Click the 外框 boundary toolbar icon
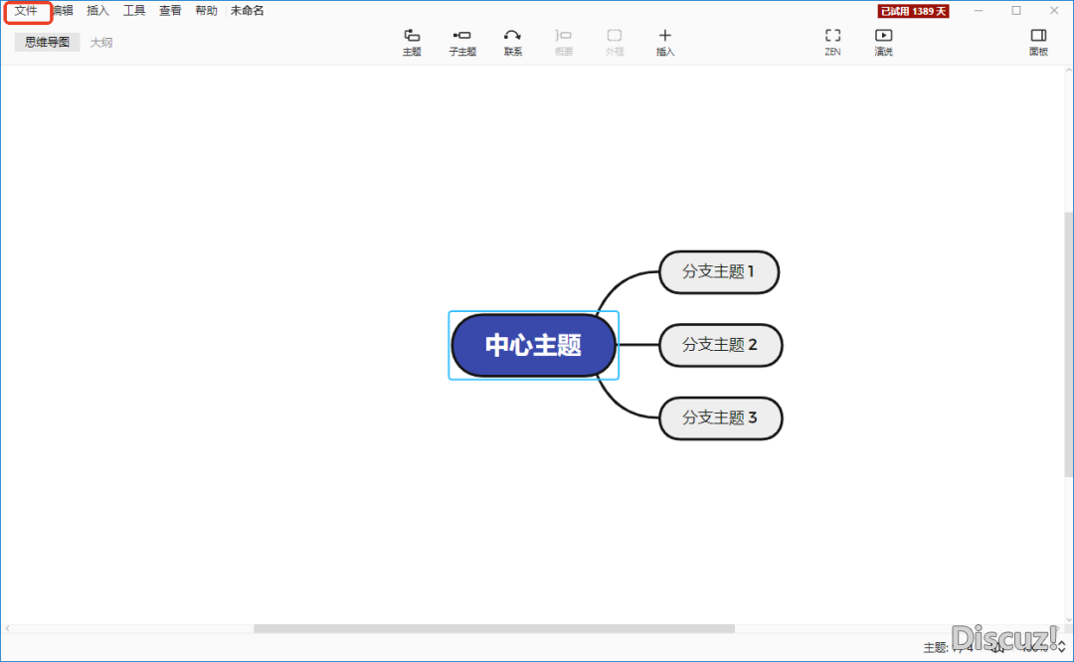The height and width of the screenshot is (662, 1074). tap(615, 43)
